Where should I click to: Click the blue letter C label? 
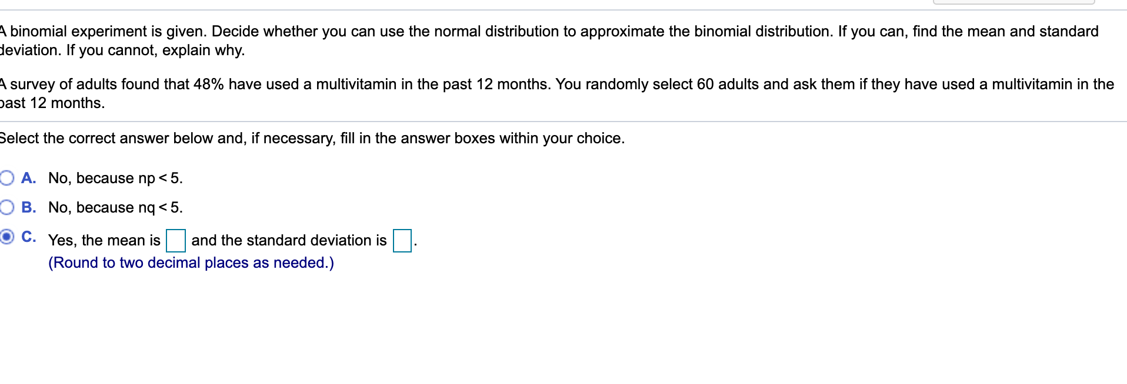(28, 236)
